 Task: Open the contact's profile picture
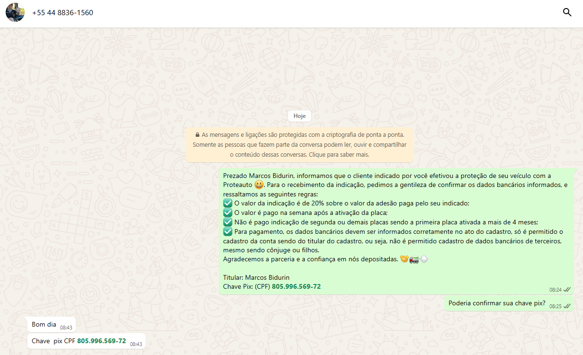(15, 12)
